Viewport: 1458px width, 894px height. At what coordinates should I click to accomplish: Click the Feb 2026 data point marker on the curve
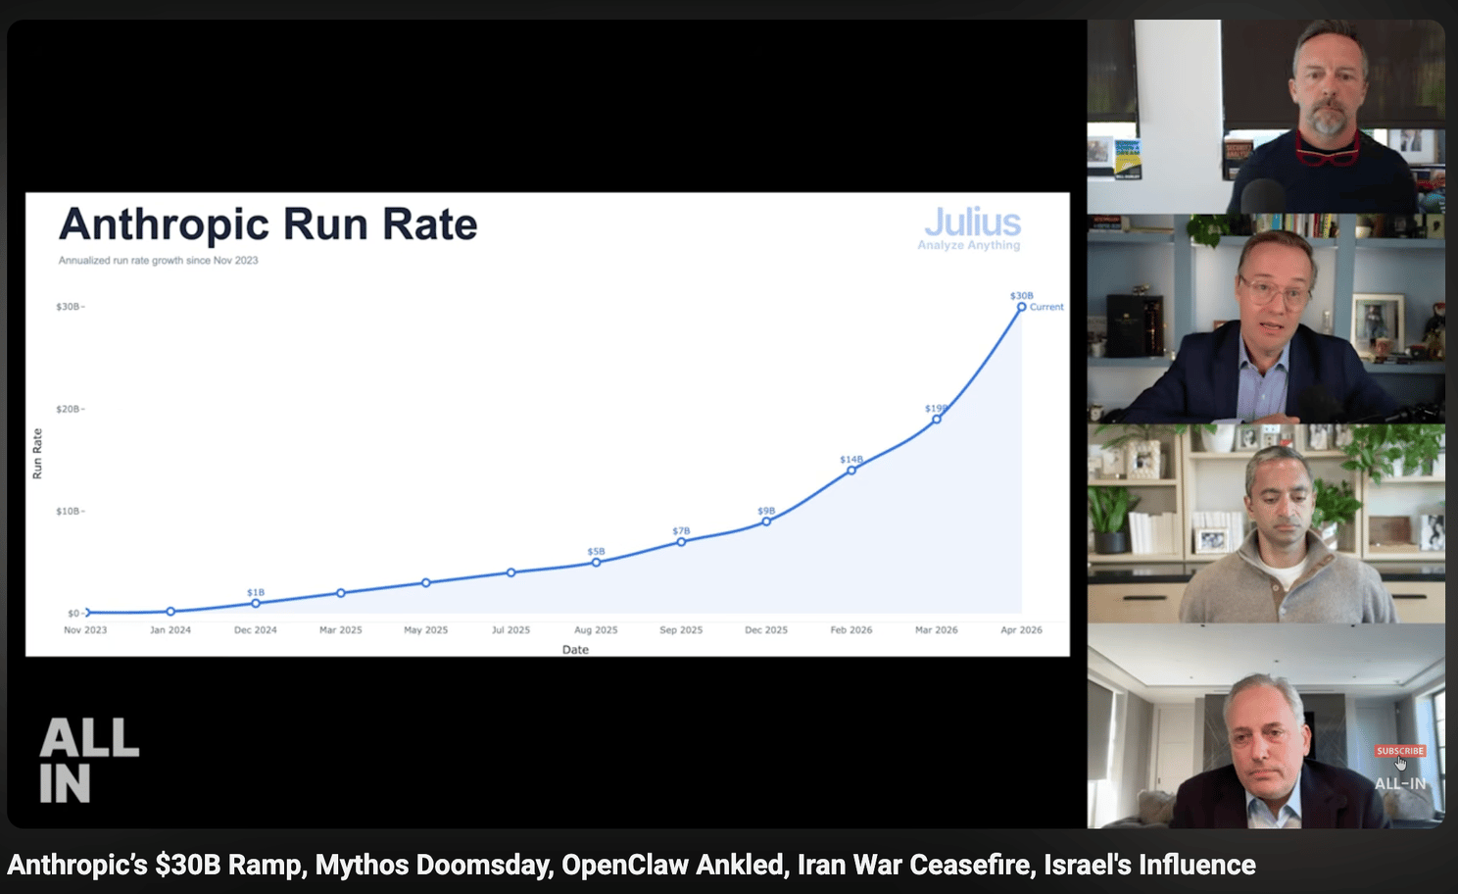coord(851,471)
